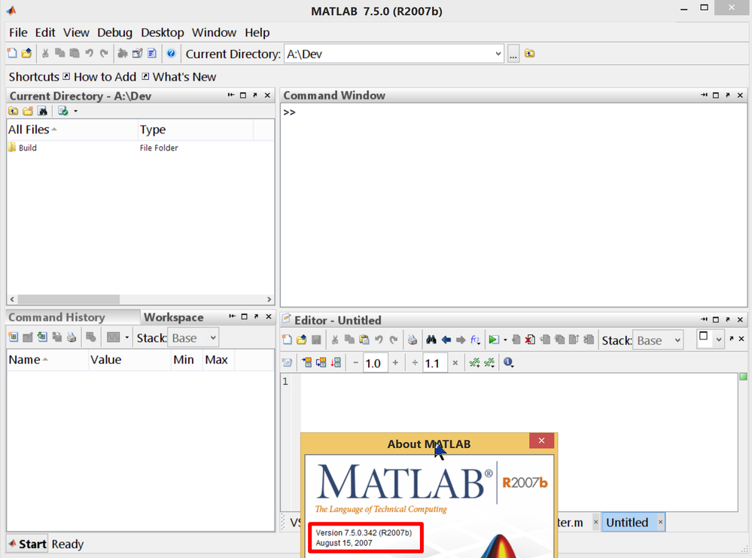Navigate back in the Editor toolbar
Image resolution: width=752 pixels, height=558 pixels.
pyautogui.click(x=446, y=340)
